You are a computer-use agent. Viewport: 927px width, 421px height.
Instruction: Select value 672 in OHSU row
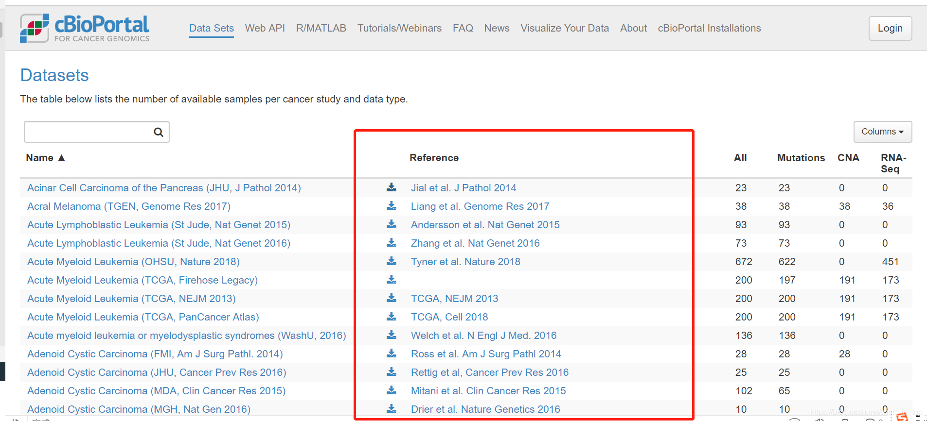[744, 262]
